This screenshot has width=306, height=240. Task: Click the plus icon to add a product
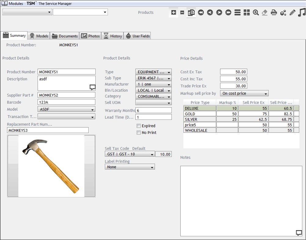pos(174,13)
